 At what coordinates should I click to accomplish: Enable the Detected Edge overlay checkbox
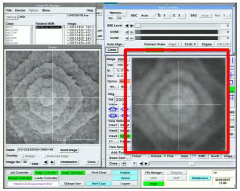coord(45,156)
